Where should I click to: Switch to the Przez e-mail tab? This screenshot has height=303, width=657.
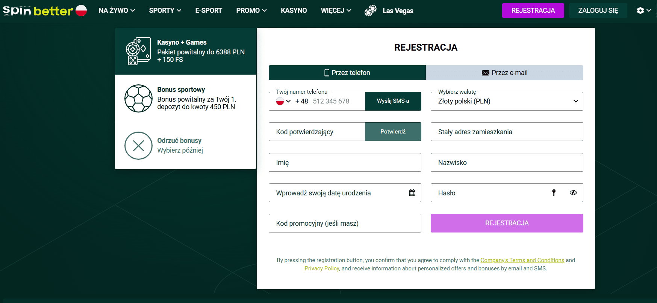[504, 73]
